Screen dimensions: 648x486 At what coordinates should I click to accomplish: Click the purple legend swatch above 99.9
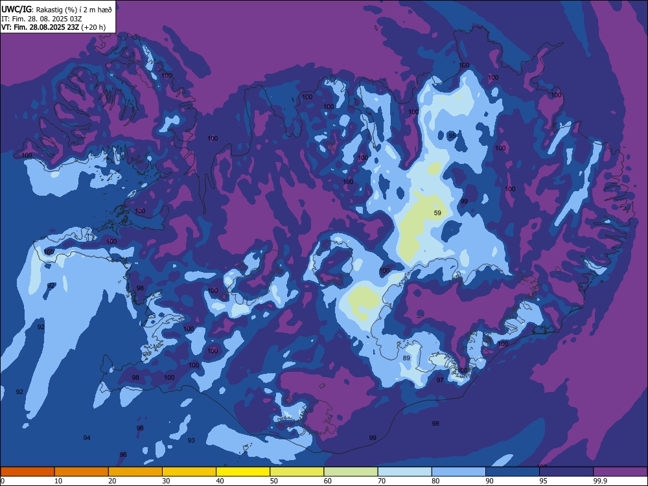coord(620,472)
